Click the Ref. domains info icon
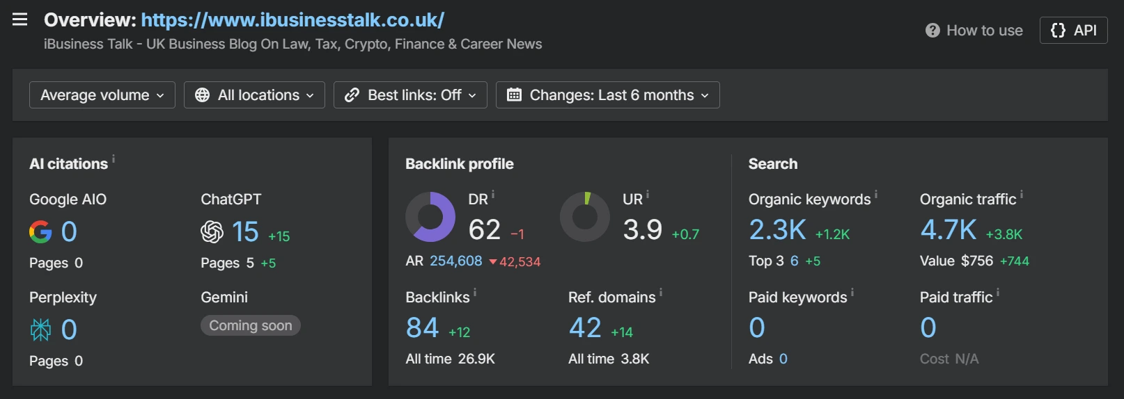Screen dimensions: 1124x399 tap(661, 293)
